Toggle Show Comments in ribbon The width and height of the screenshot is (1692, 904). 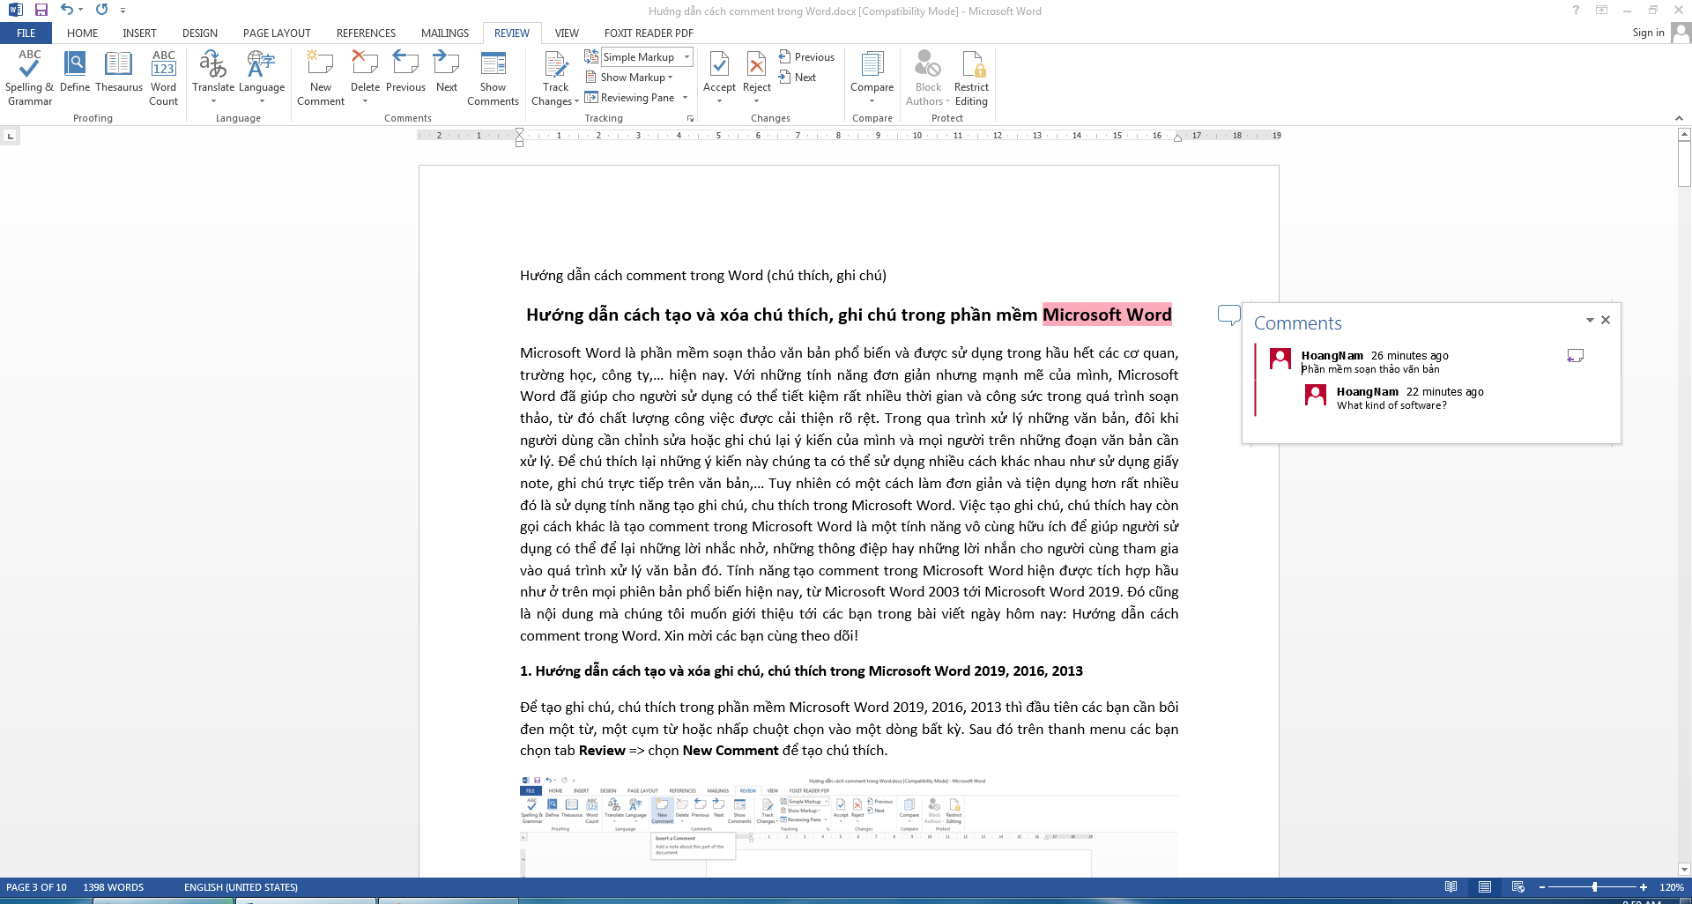[x=493, y=67]
